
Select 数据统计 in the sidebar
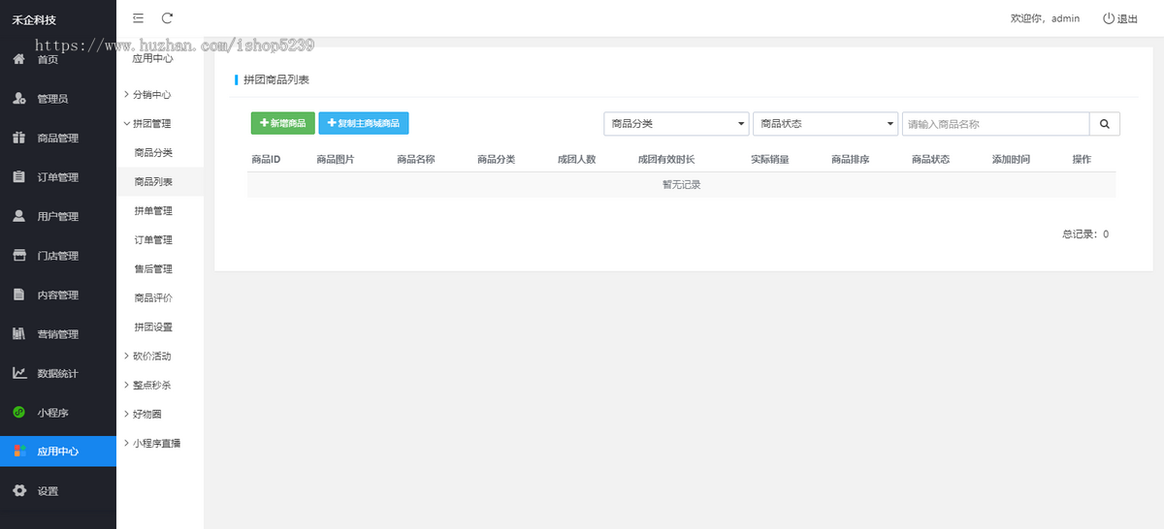[58, 373]
